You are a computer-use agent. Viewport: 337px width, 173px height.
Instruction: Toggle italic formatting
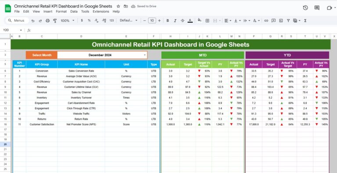(x=175, y=21)
